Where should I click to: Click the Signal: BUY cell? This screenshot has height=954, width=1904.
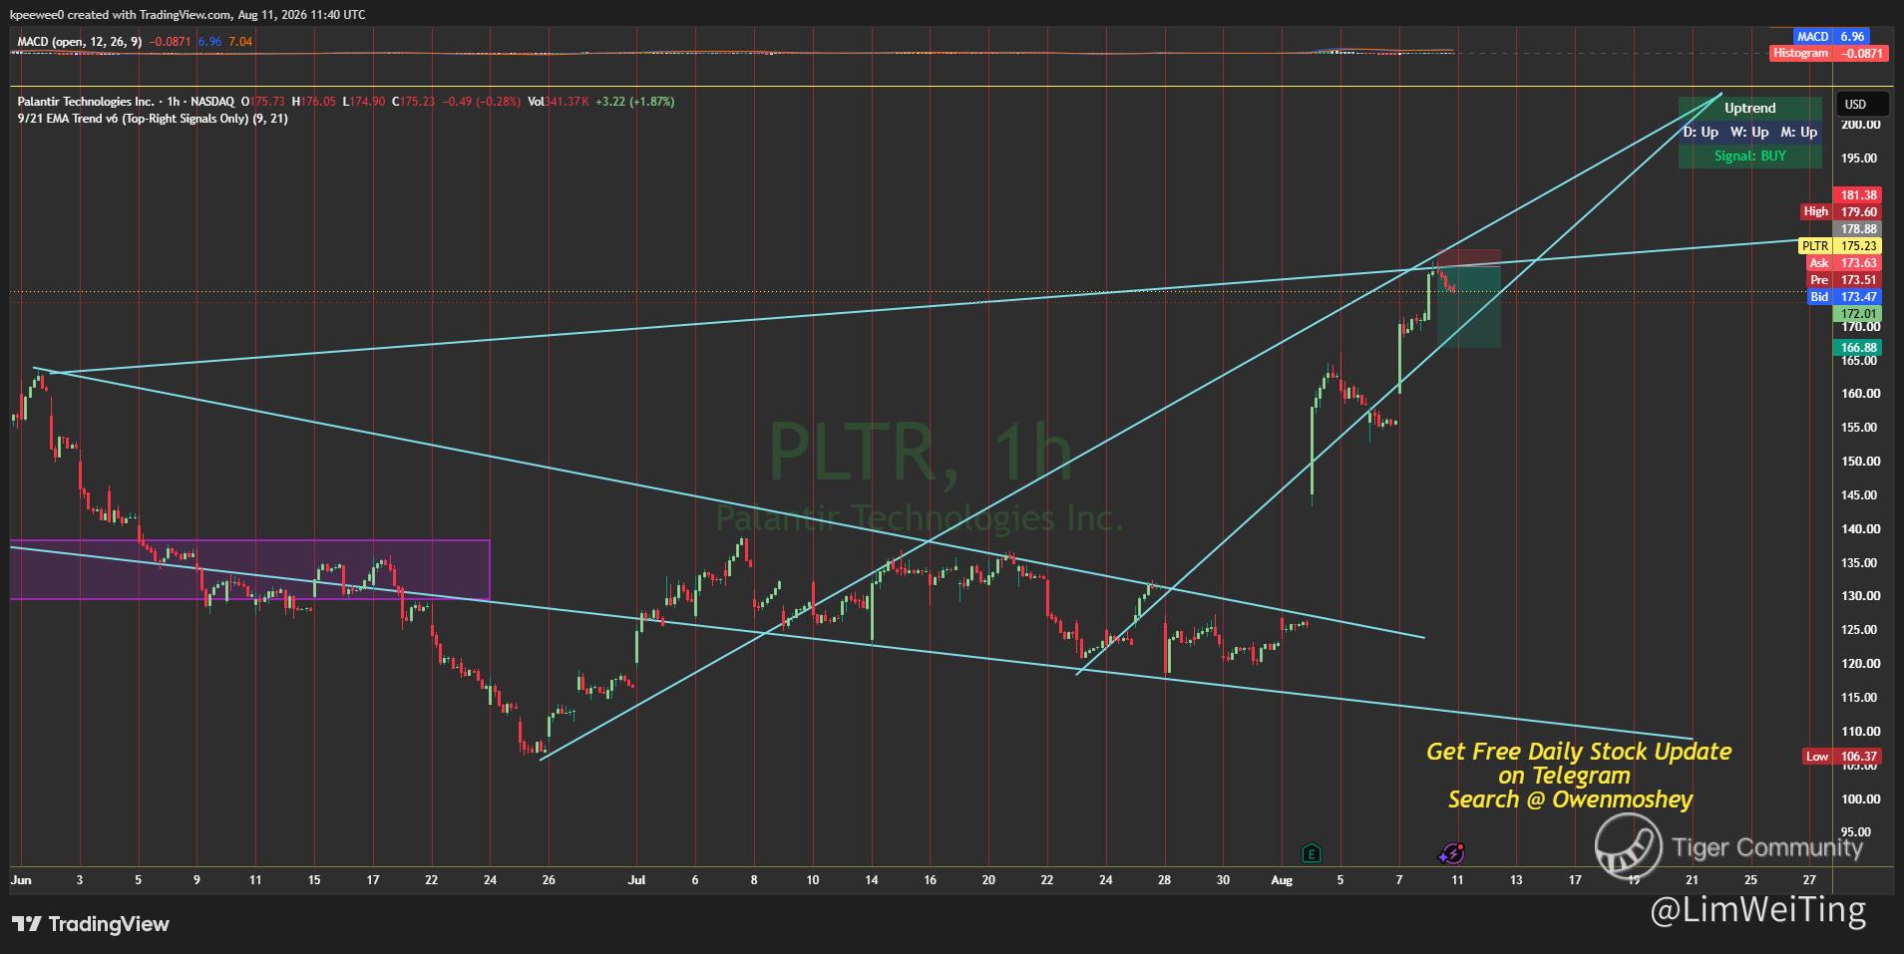(x=1749, y=156)
